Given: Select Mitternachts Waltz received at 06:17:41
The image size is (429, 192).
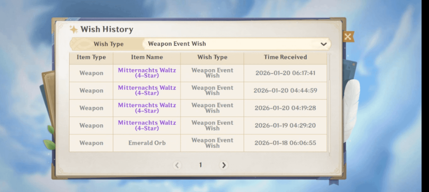Looking at the screenshot, I should click(x=147, y=73).
